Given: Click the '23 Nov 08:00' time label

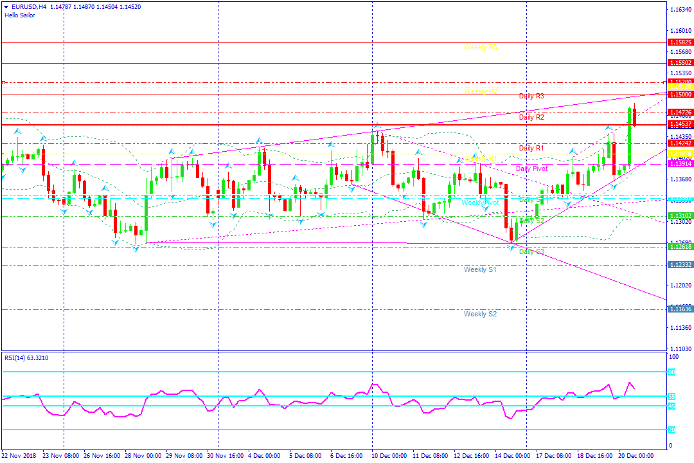Looking at the screenshot, I should pos(60,455).
